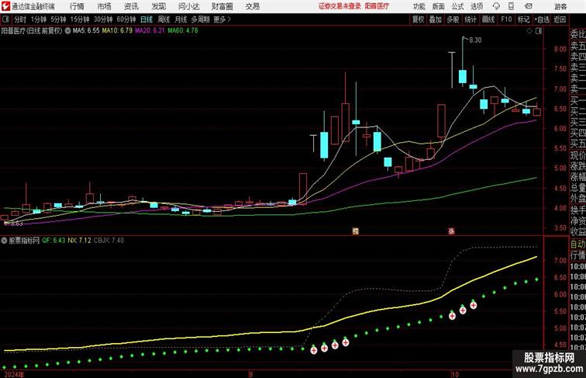Open the 公式 menu
Screen dimensions: 586x378
coord(457,6)
